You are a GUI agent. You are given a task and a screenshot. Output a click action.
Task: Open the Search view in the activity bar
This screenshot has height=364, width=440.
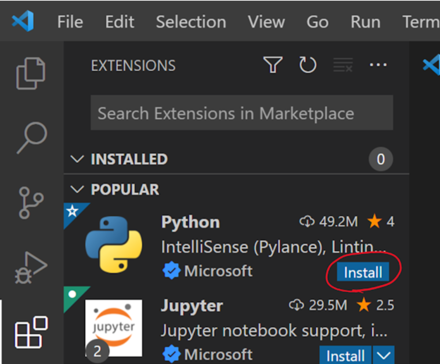point(32,138)
